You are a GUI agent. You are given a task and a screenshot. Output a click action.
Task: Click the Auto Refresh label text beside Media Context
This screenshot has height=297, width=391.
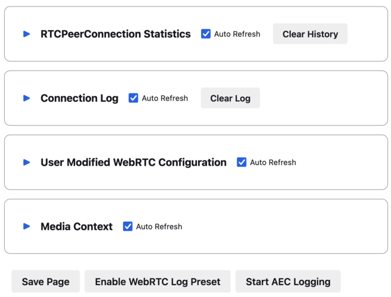pos(159,226)
